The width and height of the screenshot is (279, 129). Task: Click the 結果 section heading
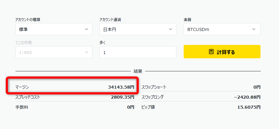(138, 71)
